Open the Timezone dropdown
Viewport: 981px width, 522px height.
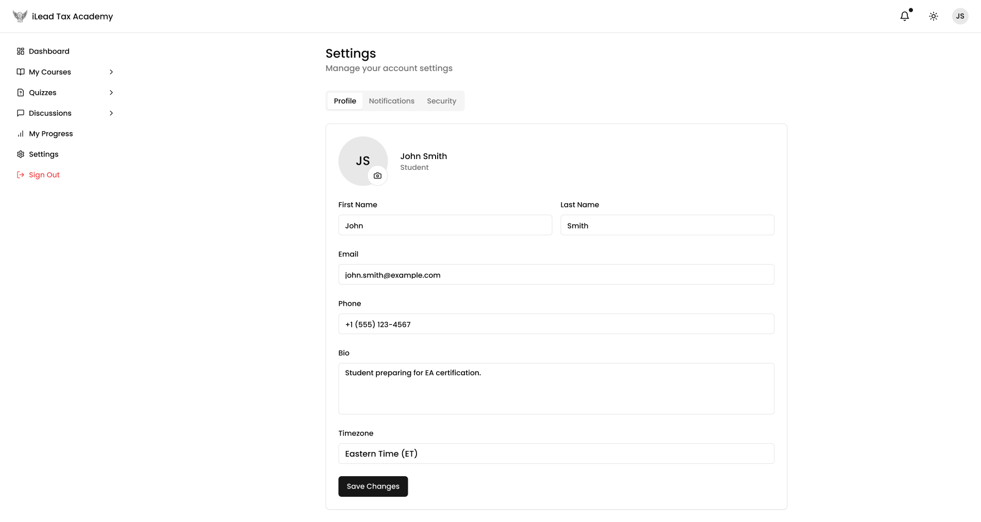[x=556, y=454]
